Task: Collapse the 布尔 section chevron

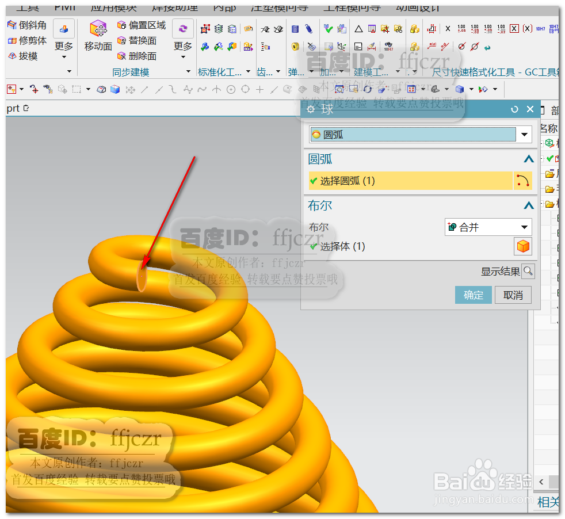Action: point(529,205)
